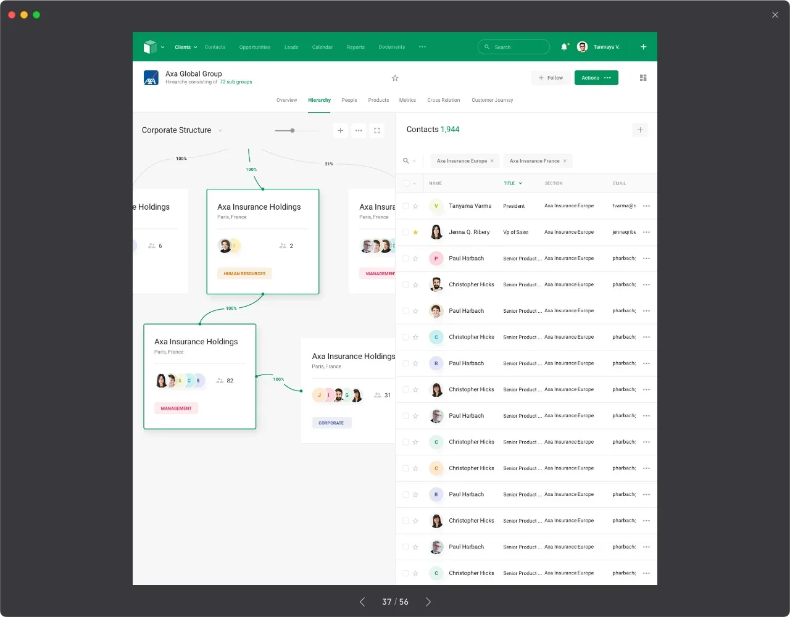The height and width of the screenshot is (617, 790).
Task: Remove the Axa Insurance Europe filter
Action: (492, 161)
